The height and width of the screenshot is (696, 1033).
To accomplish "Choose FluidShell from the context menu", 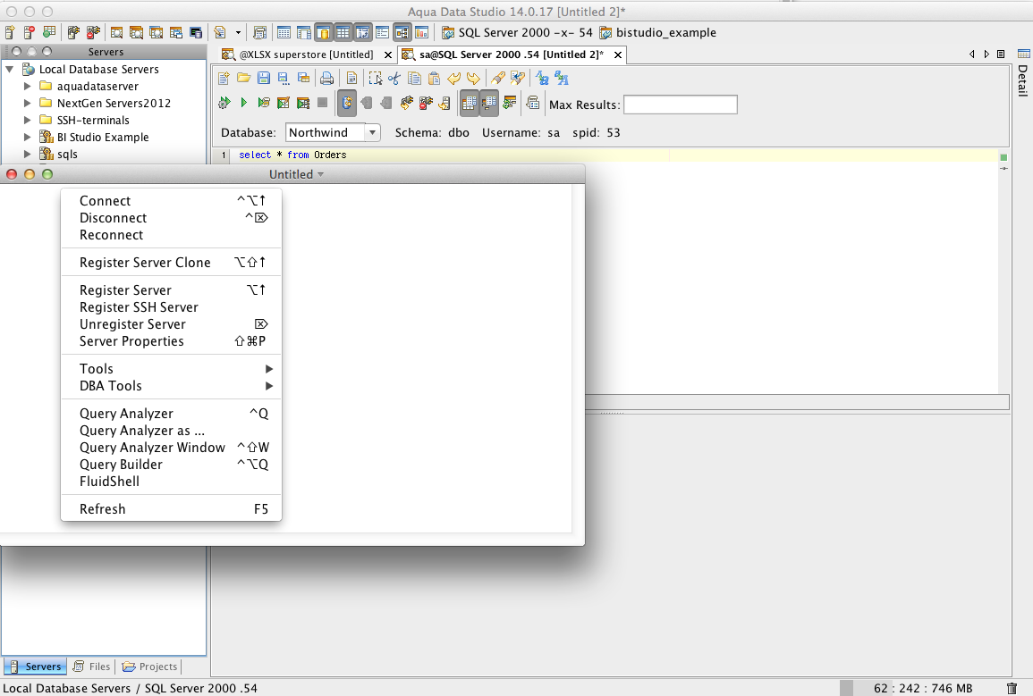I will [x=172, y=482].
